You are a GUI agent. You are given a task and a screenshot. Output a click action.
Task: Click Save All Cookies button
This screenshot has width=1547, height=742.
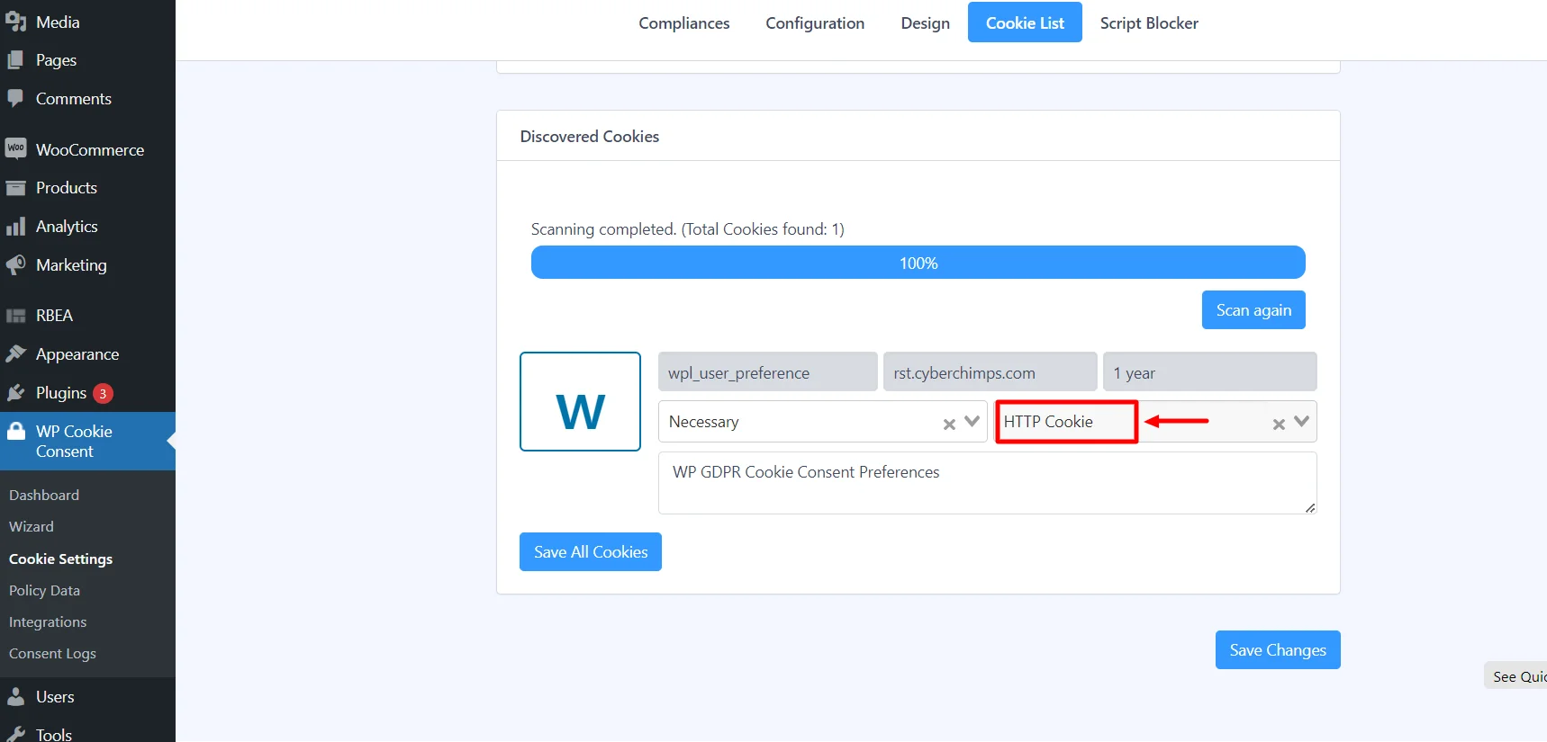(x=591, y=551)
